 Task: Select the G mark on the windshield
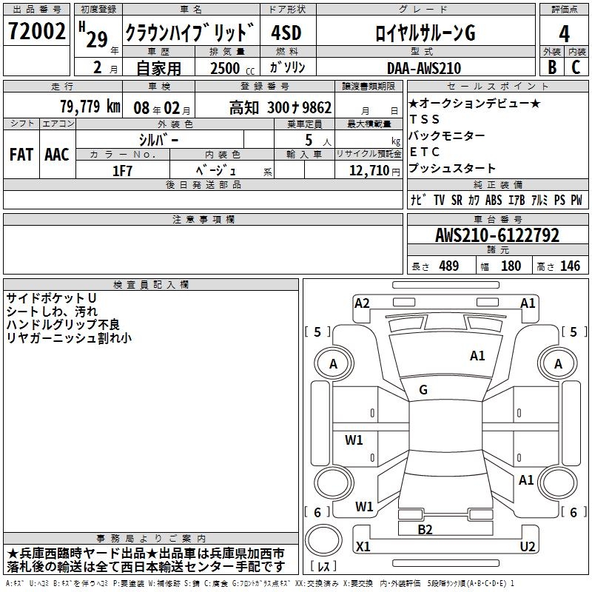pos(423,390)
